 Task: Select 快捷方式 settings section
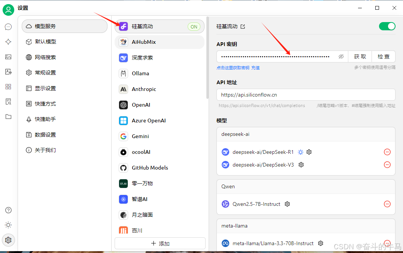[64, 104]
